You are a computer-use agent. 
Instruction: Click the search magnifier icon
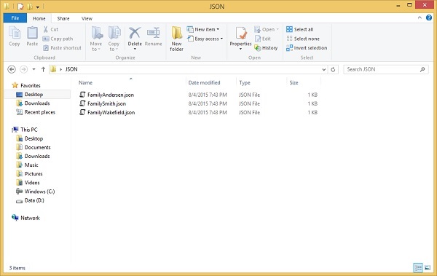tap(422, 69)
